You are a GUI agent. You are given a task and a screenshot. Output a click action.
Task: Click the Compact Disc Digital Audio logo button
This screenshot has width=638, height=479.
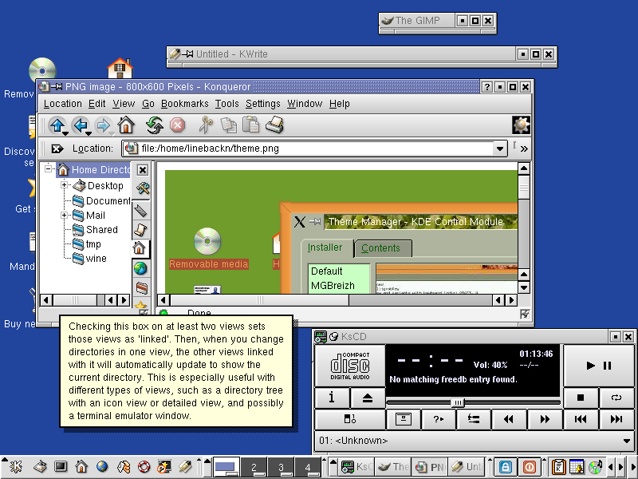pyautogui.click(x=350, y=366)
